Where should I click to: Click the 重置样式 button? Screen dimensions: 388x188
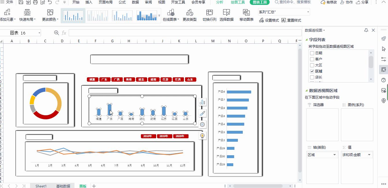tap(291, 20)
